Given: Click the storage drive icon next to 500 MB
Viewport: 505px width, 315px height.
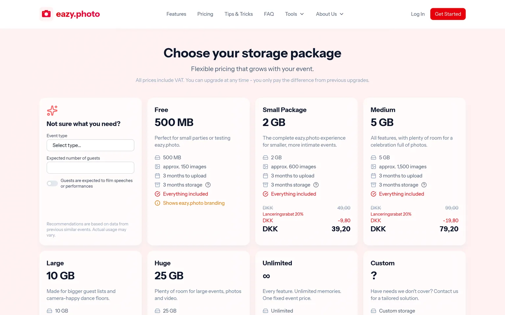Looking at the screenshot, I should (x=157, y=157).
